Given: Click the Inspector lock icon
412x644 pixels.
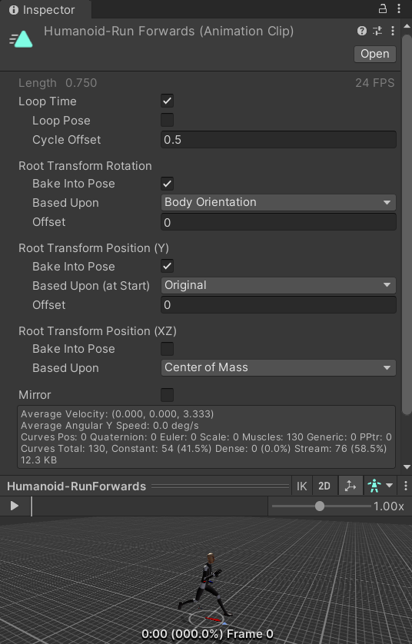Looking at the screenshot, I should tap(383, 8).
